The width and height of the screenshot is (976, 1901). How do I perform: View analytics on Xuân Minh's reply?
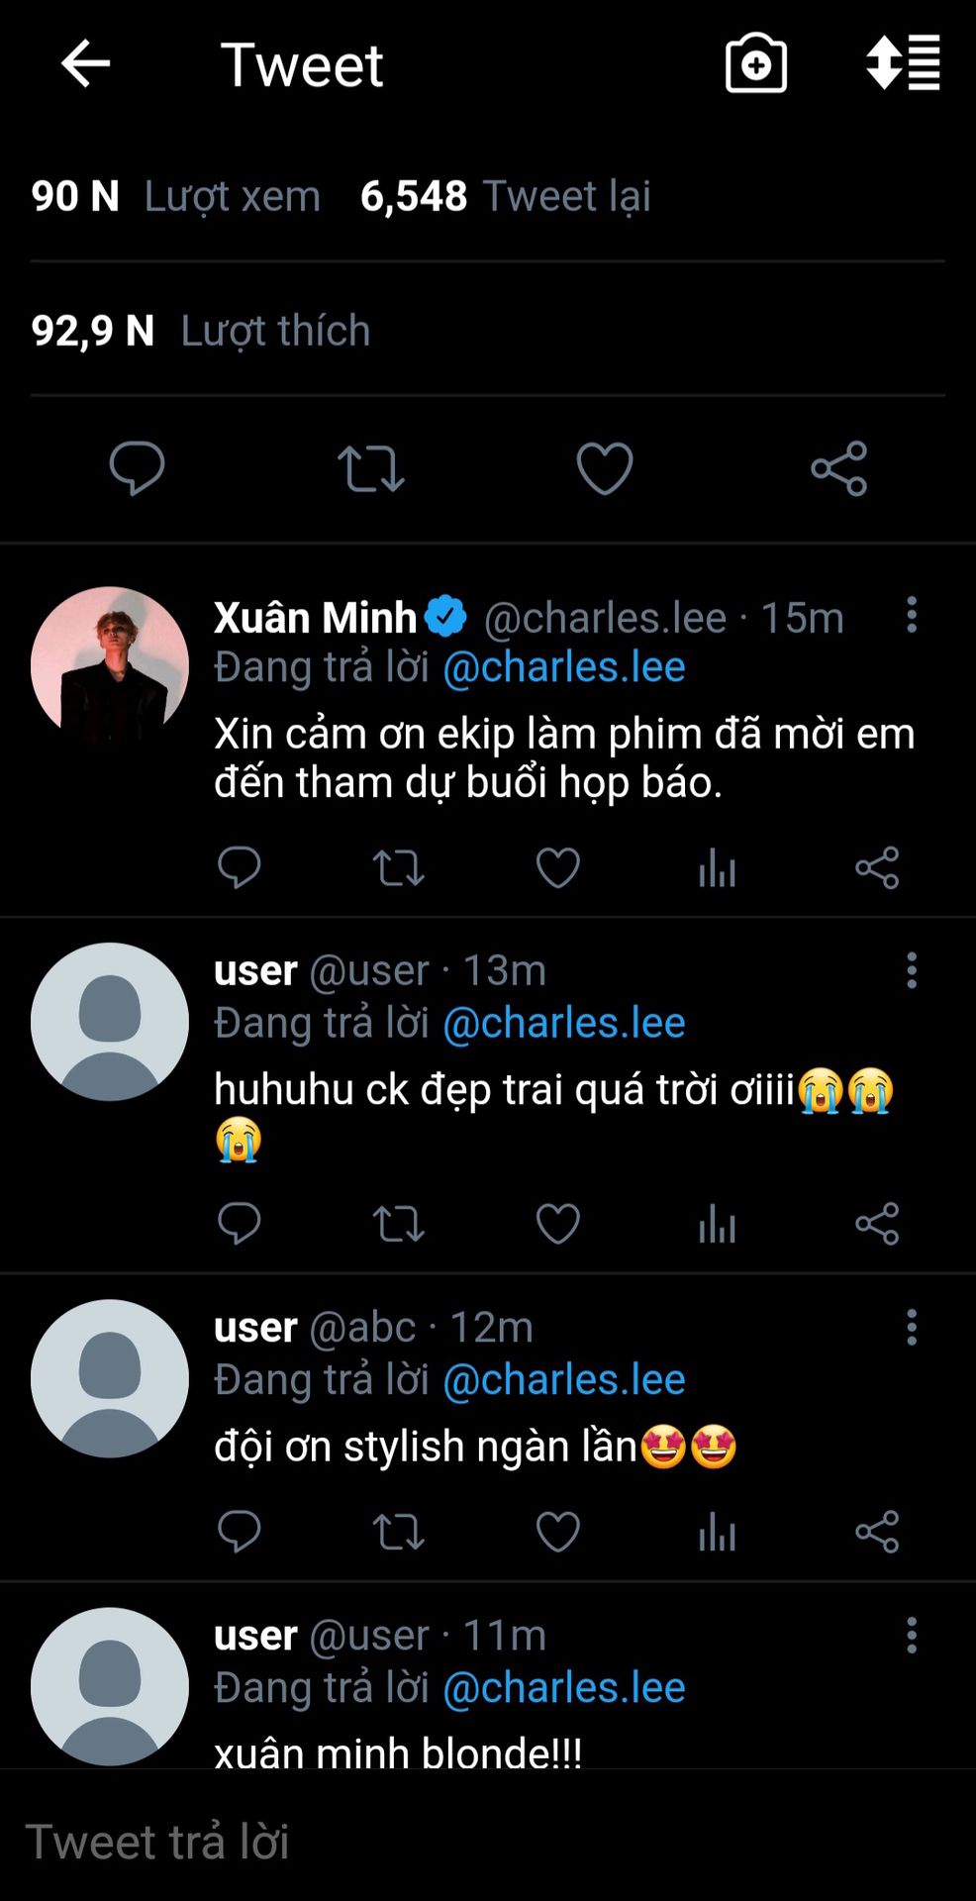(x=717, y=868)
